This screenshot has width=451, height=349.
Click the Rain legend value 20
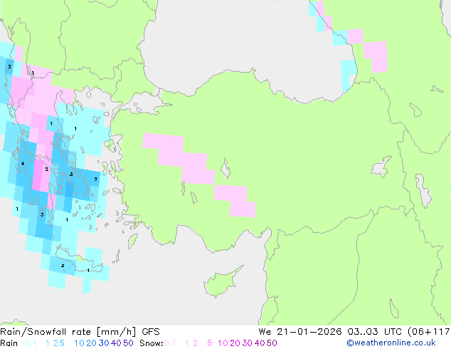pyautogui.click(x=91, y=343)
